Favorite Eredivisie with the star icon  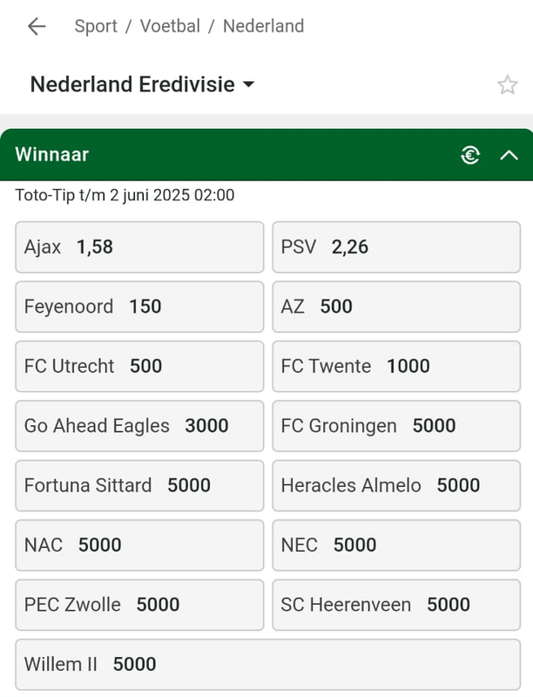(x=507, y=85)
